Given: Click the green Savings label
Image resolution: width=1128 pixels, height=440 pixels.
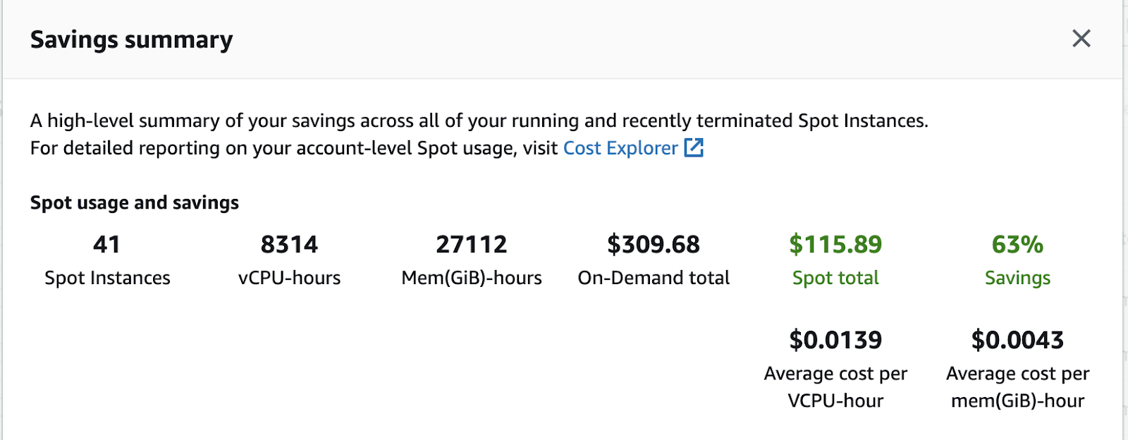Looking at the screenshot, I should (1017, 278).
